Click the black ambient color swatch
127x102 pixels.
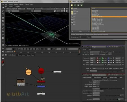[117, 99]
